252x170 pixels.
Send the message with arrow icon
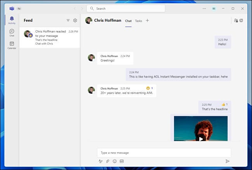(x=228, y=161)
